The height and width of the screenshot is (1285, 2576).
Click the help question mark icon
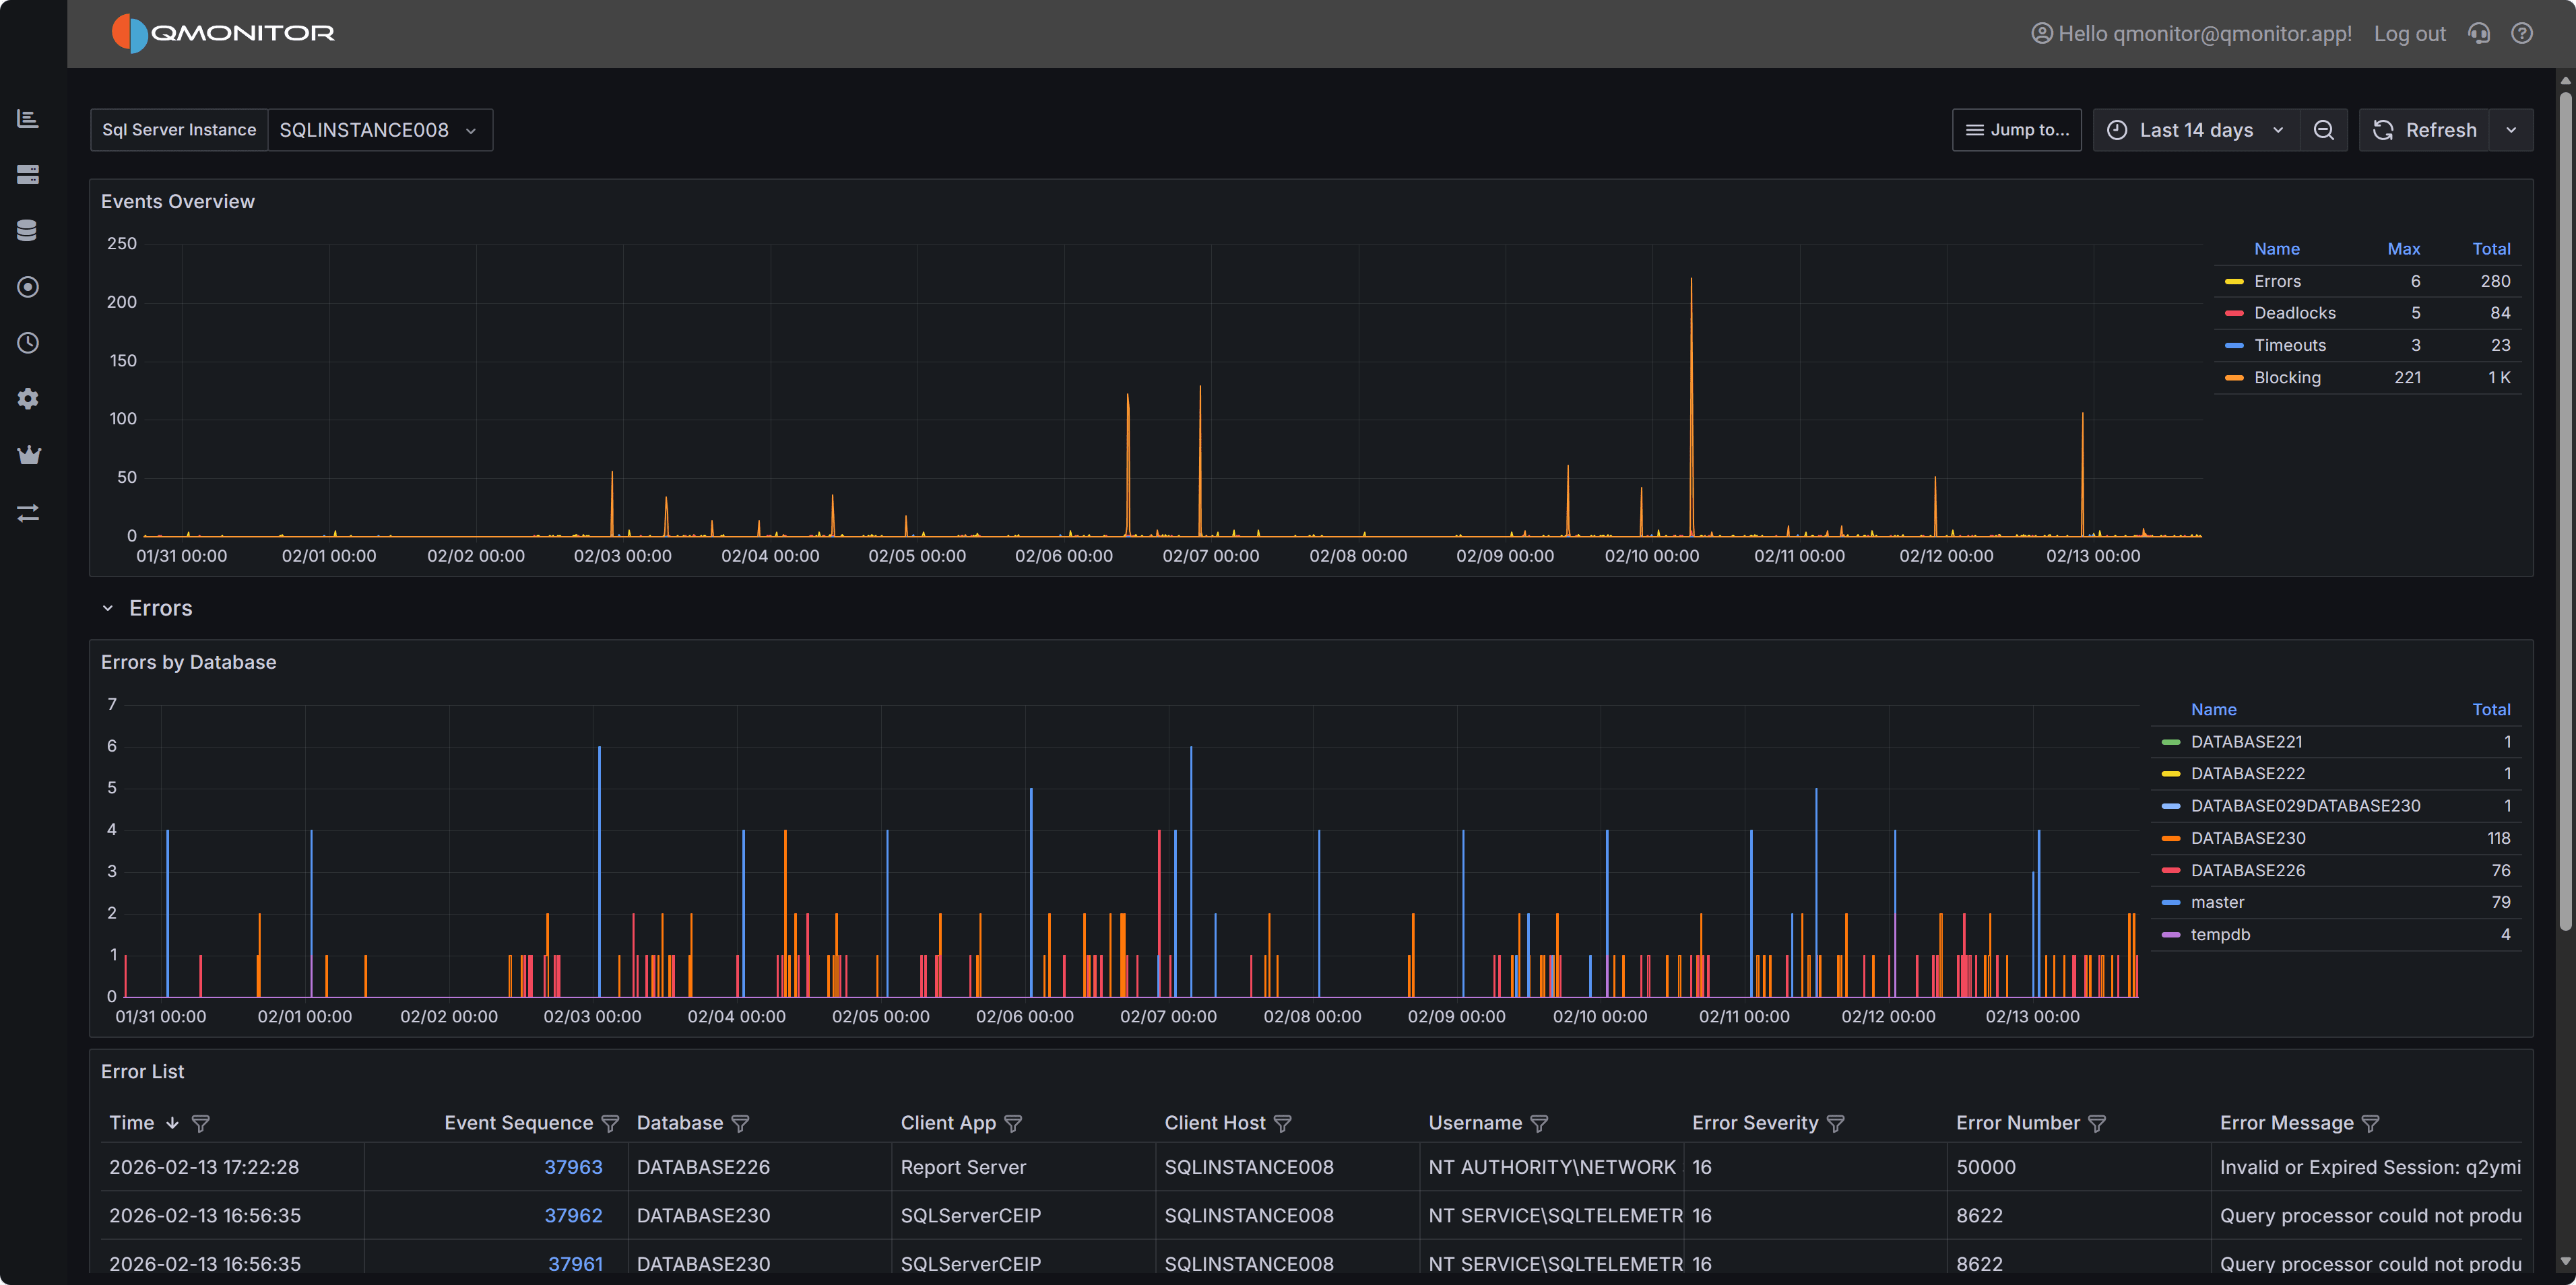(x=2522, y=33)
